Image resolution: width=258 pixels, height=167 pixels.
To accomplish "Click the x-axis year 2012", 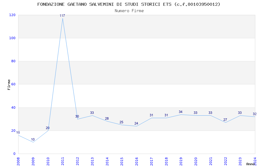I will point(77,161).
